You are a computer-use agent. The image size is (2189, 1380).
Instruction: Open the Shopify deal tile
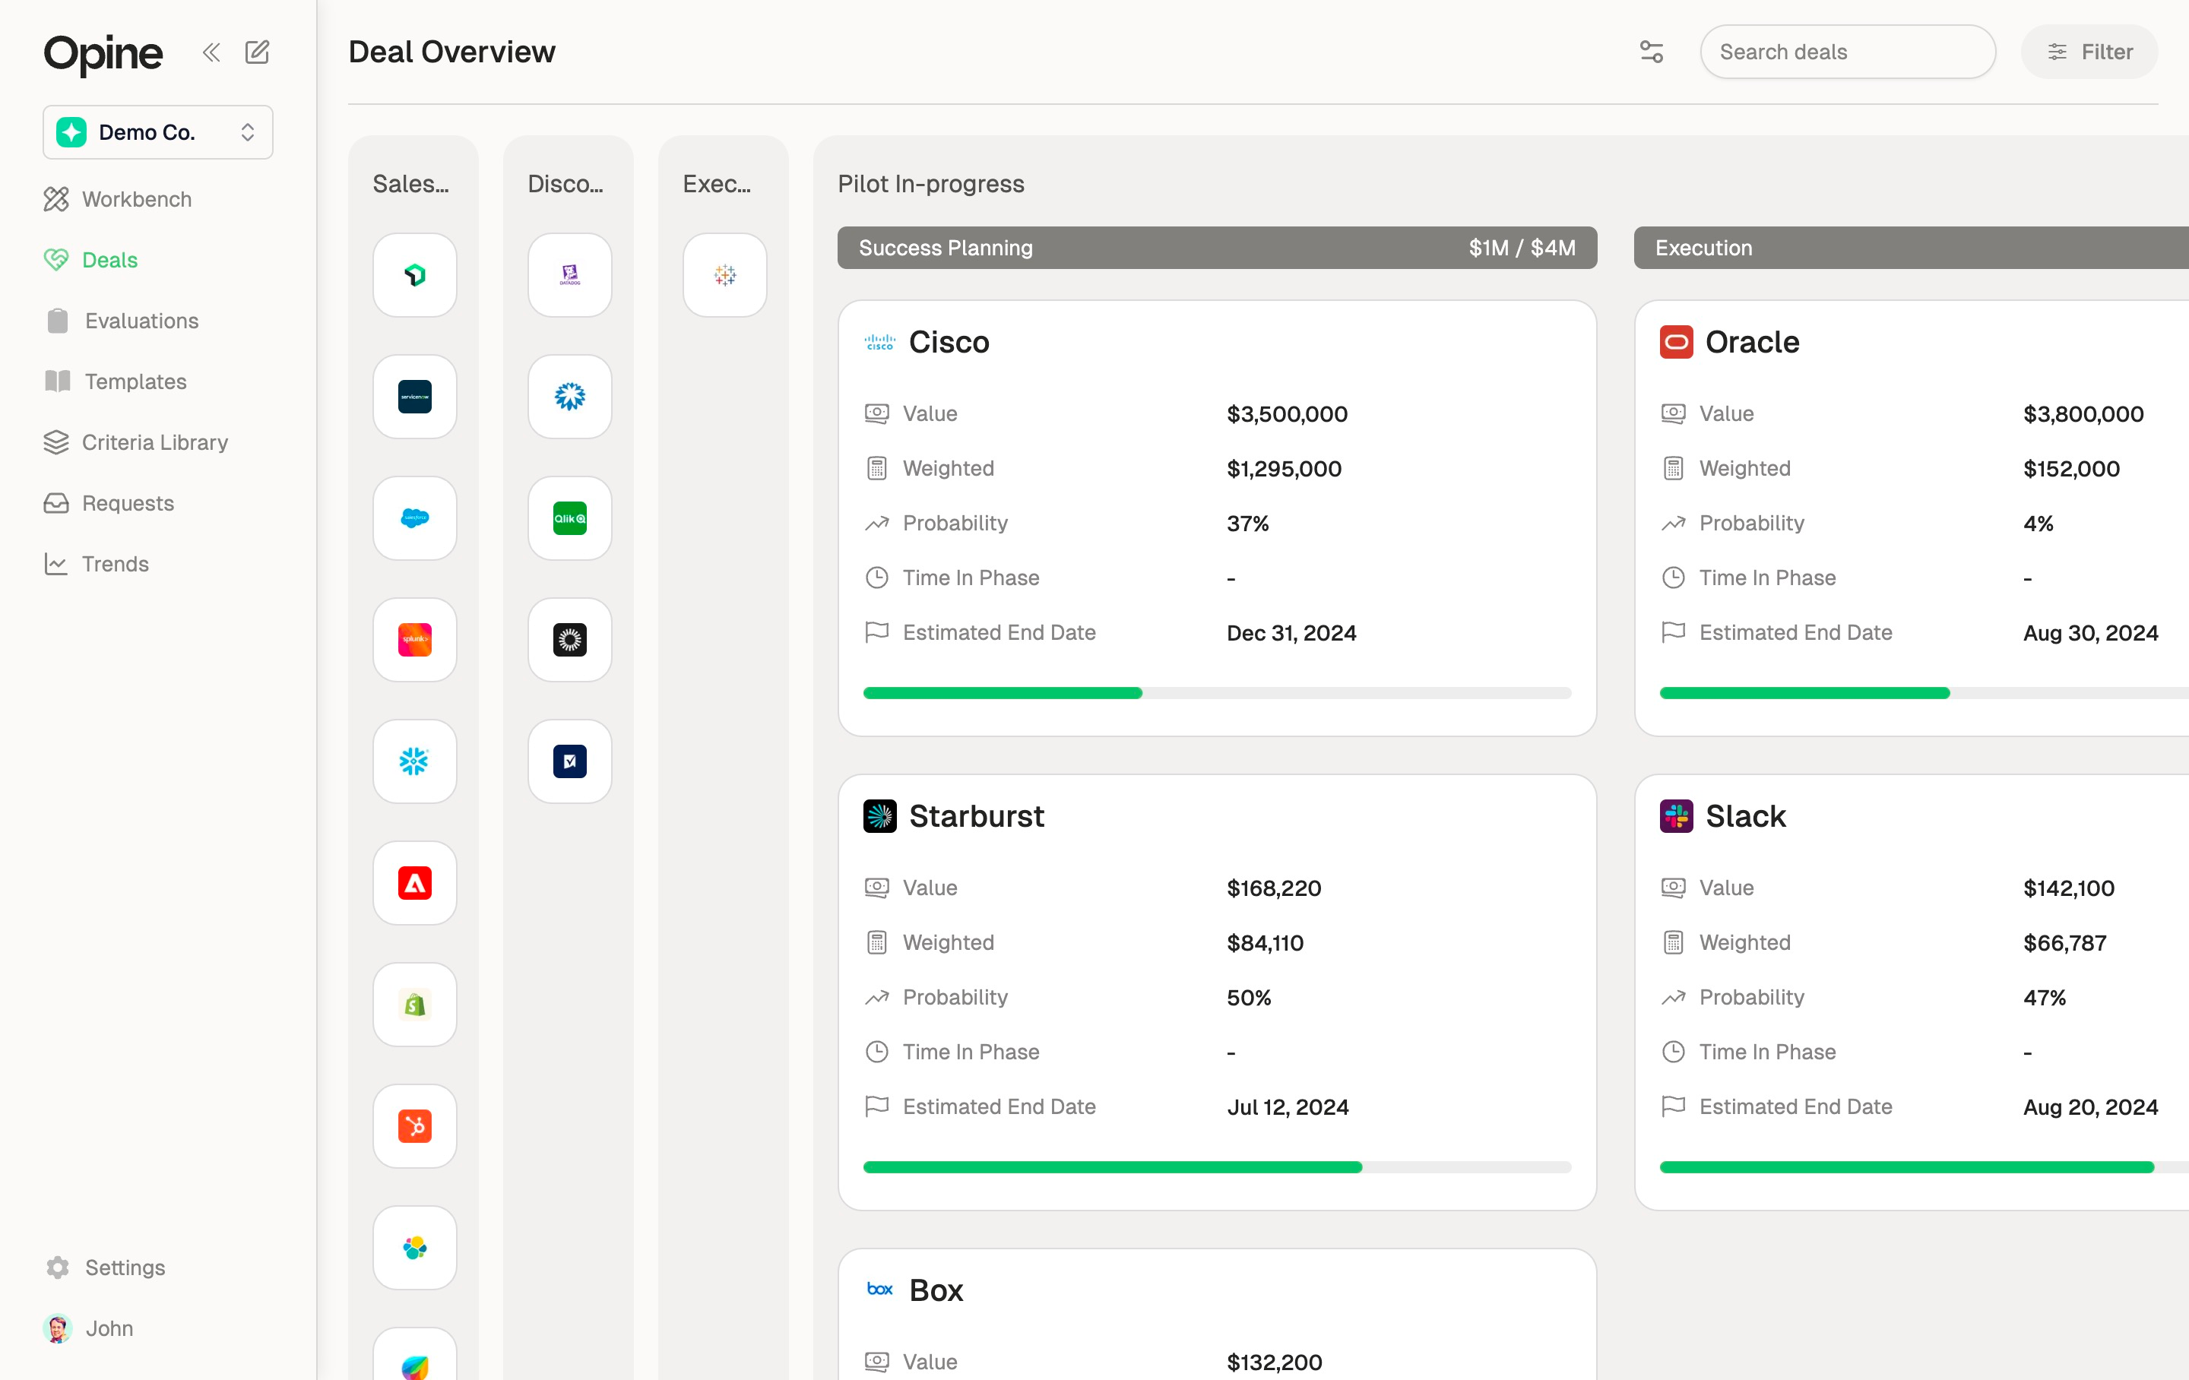tap(414, 1005)
